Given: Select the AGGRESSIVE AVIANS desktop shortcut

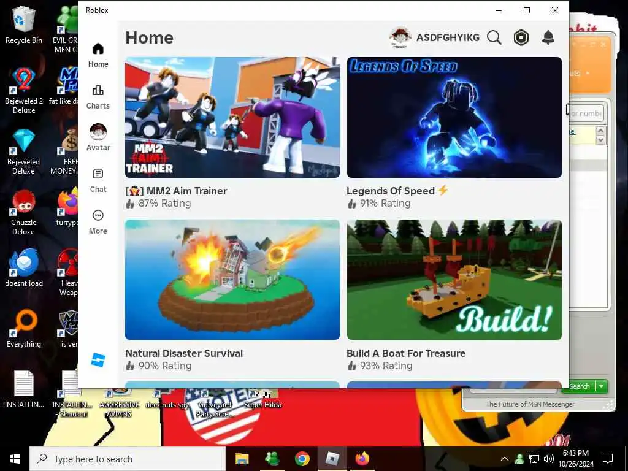Looking at the screenshot, I should (120, 404).
